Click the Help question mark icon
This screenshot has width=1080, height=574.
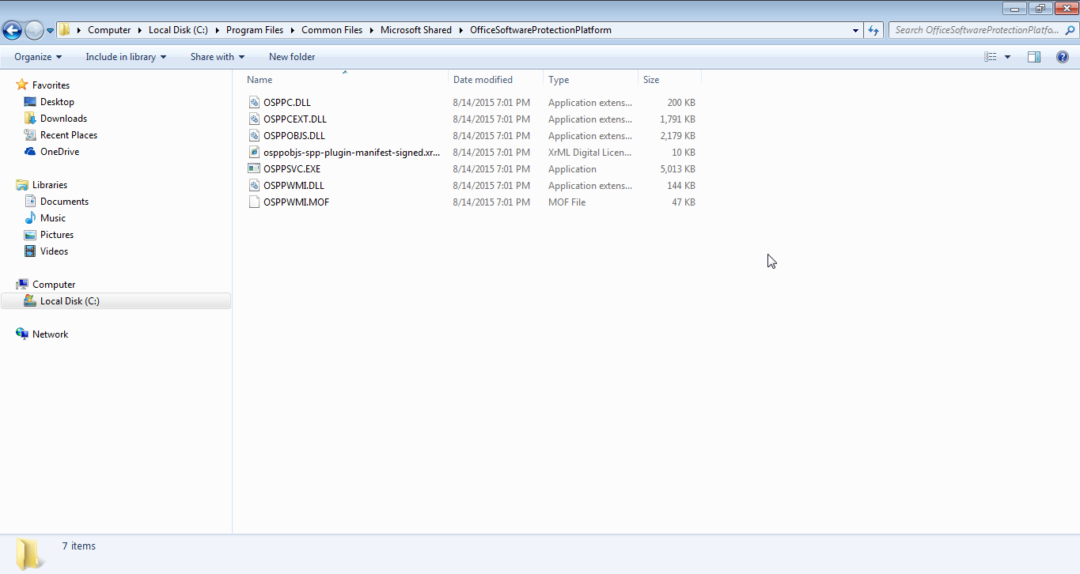point(1063,57)
